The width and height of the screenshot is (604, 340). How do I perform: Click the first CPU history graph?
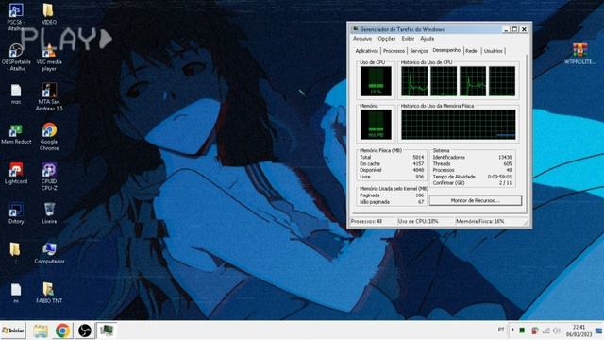pyautogui.click(x=414, y=81)
